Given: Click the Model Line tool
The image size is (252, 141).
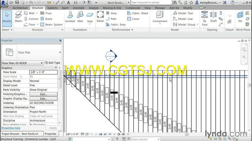Looking at the screenshot, I should point(183,19).
